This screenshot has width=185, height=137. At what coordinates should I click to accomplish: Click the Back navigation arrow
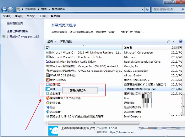[4, 9]
